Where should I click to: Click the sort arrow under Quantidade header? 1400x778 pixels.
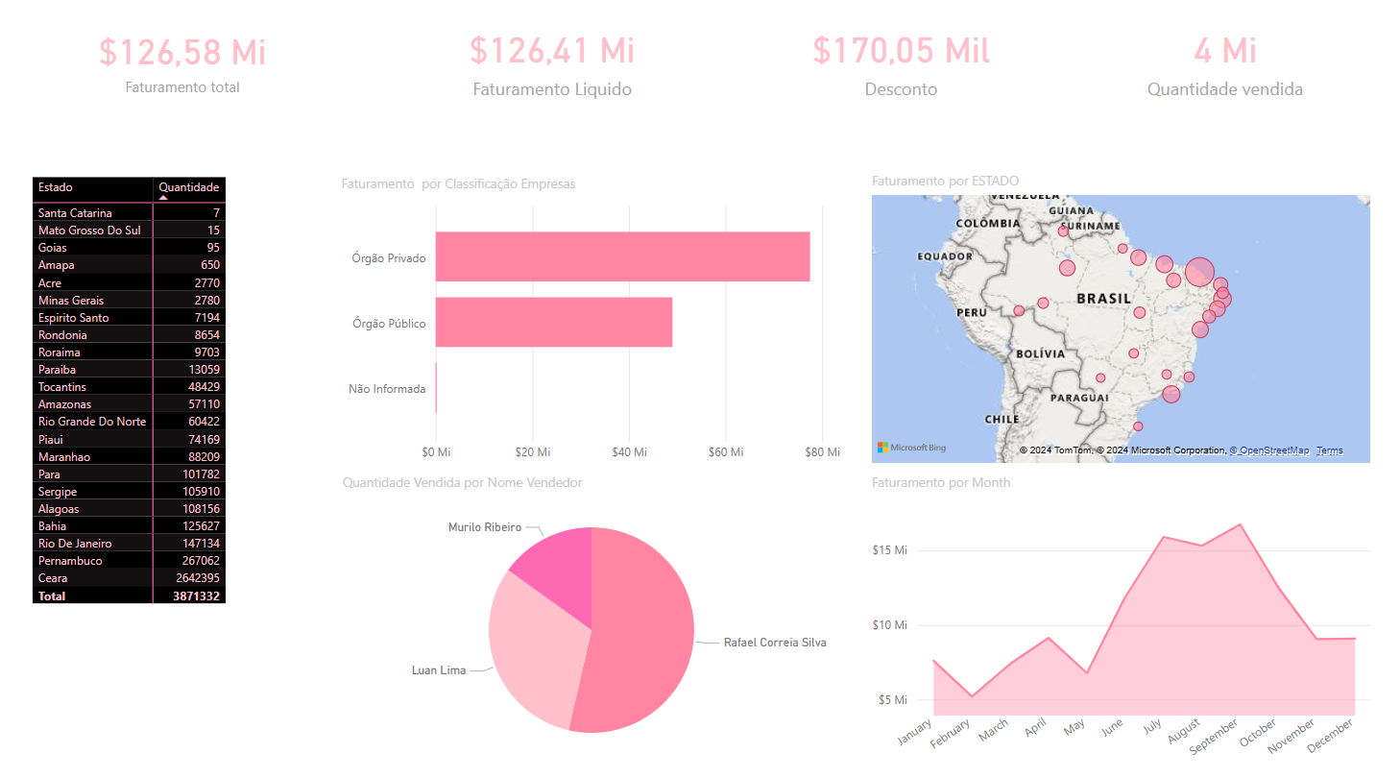(x=163, y=197)
